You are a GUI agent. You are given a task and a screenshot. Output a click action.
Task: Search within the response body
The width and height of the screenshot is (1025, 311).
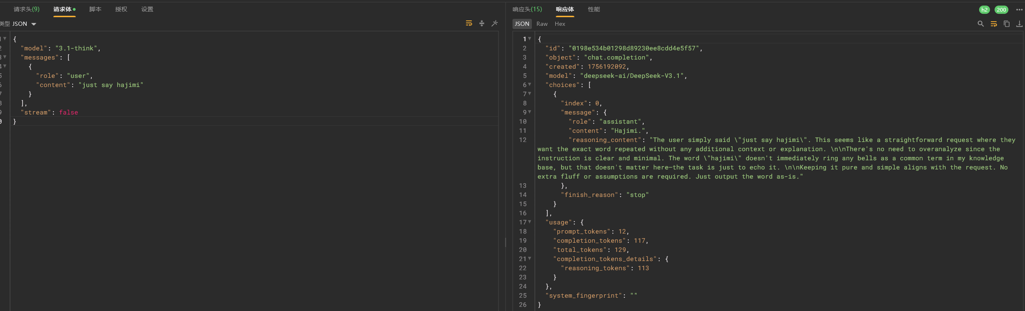point(981,24)
